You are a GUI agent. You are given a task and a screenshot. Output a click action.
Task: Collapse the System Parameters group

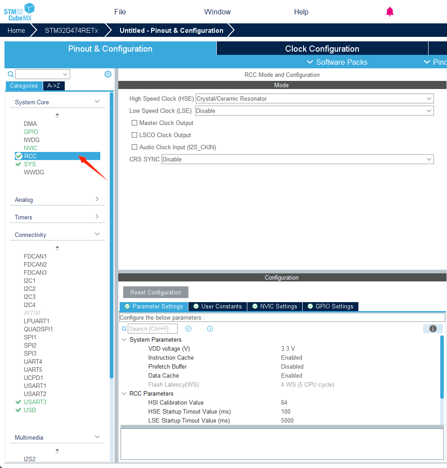(124, 340)
